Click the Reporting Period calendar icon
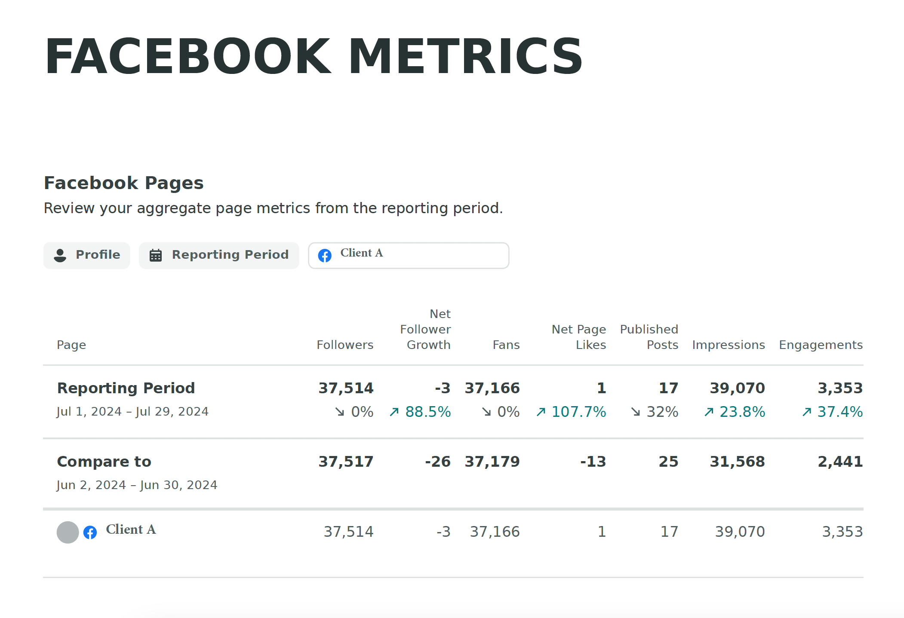This screenshot has width=904, height=618. 156,255
